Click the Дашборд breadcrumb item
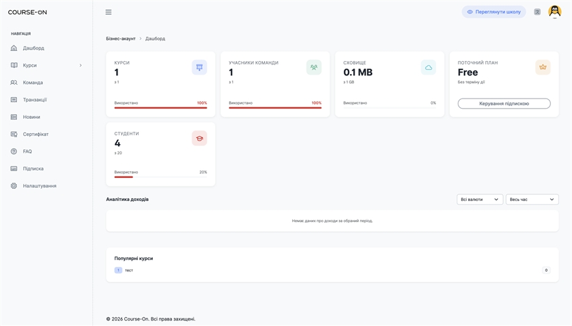 pos(156,39)
